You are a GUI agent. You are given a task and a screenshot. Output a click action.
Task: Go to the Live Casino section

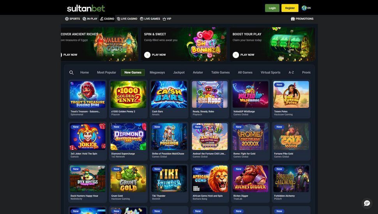click(127, 19)
